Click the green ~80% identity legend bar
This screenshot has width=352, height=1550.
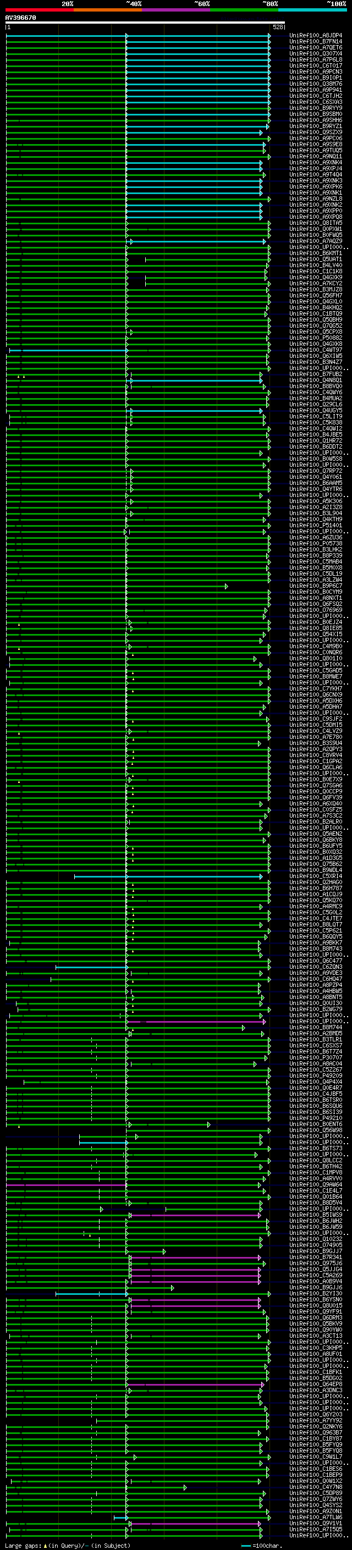point(244,10)
